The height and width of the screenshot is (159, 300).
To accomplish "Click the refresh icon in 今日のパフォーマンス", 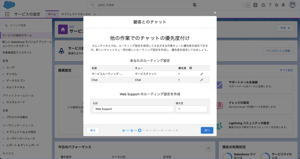I will pyautogui.click(x=208, y=148).
